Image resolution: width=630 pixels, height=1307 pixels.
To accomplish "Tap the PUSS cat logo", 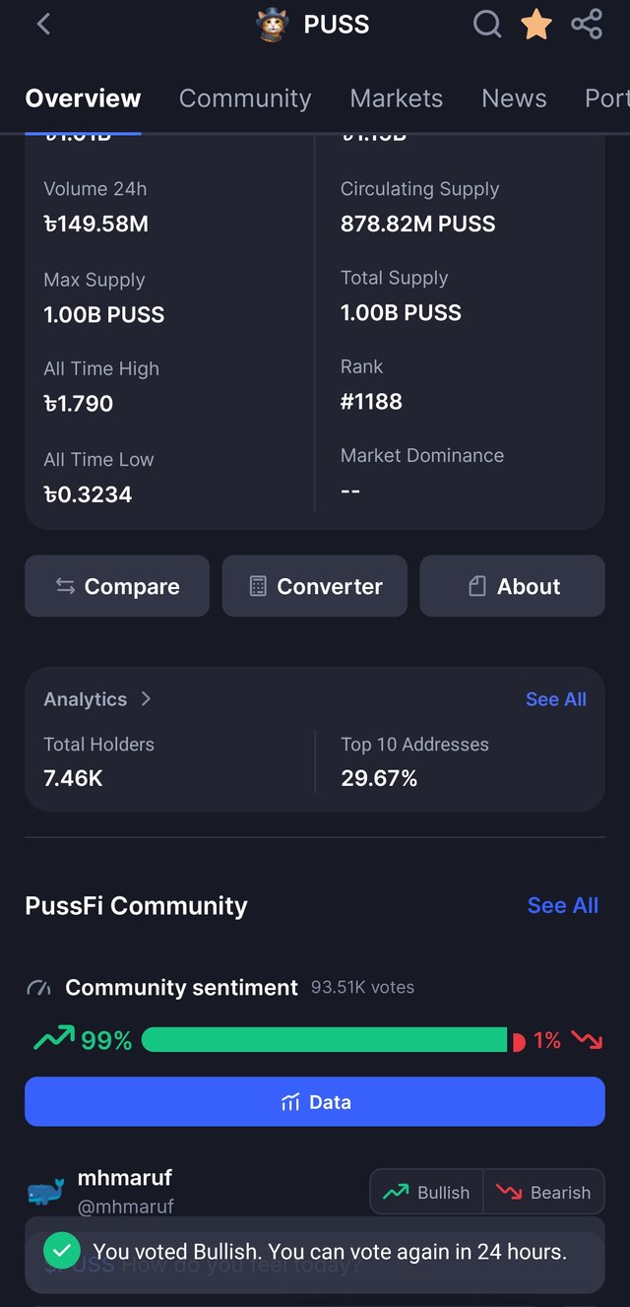I will click(x=273, y=25).
